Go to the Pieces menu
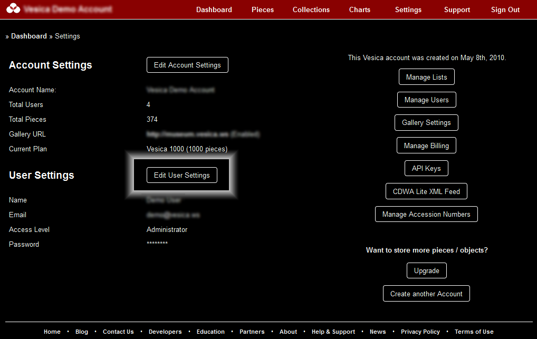Screen dimensions: 537x339 [263, 9]
